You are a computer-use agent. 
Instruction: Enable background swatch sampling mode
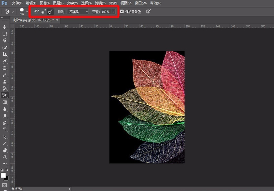click(x=50, y=11)
